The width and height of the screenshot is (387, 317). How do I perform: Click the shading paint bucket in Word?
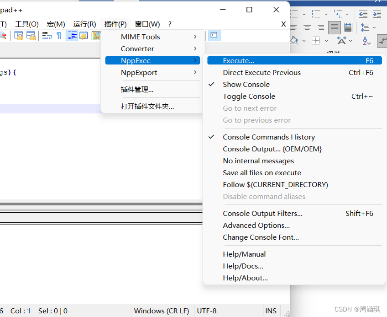point(294,41)
